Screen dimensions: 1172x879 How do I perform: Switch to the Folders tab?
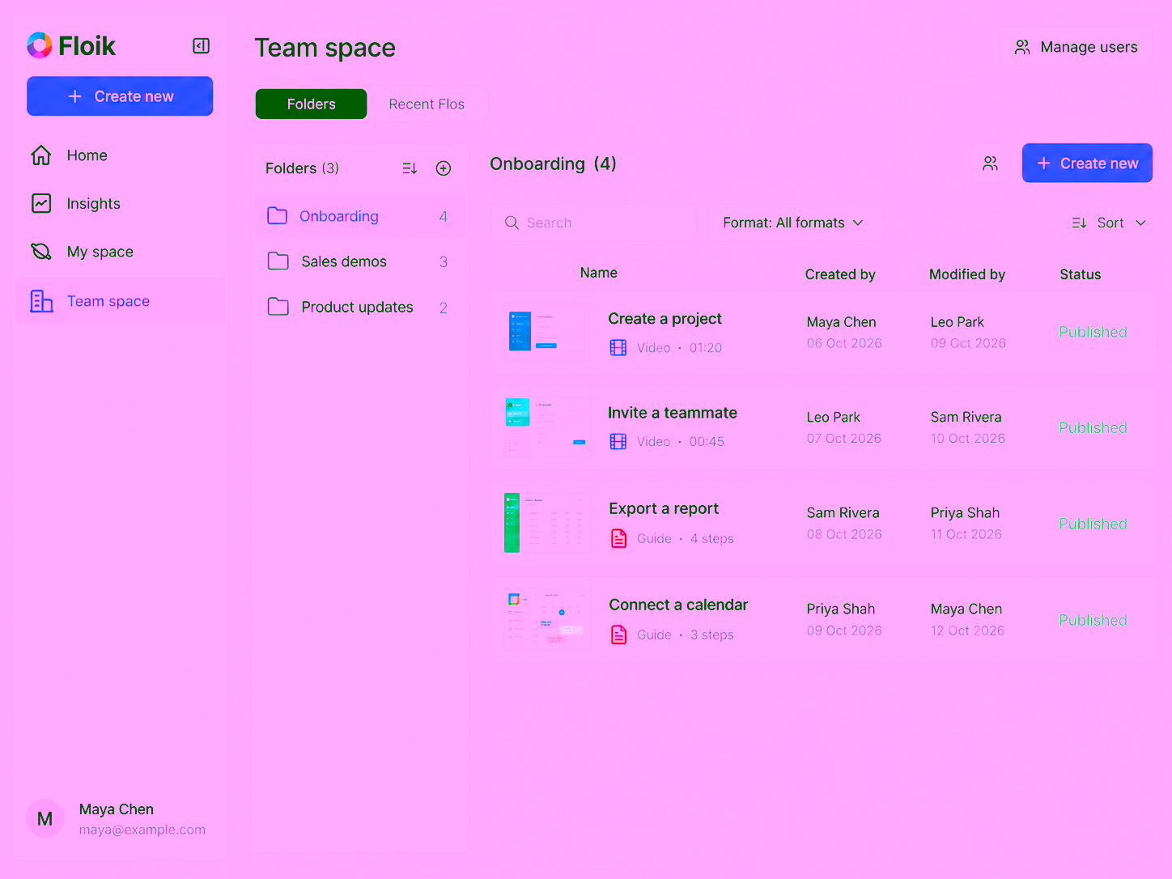click(312, 104)
